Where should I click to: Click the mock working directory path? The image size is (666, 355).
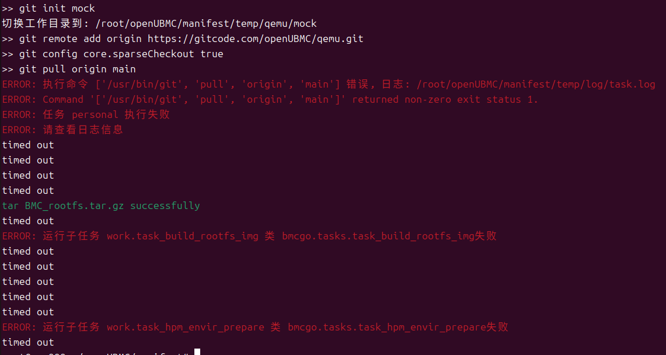coord(207,24)
